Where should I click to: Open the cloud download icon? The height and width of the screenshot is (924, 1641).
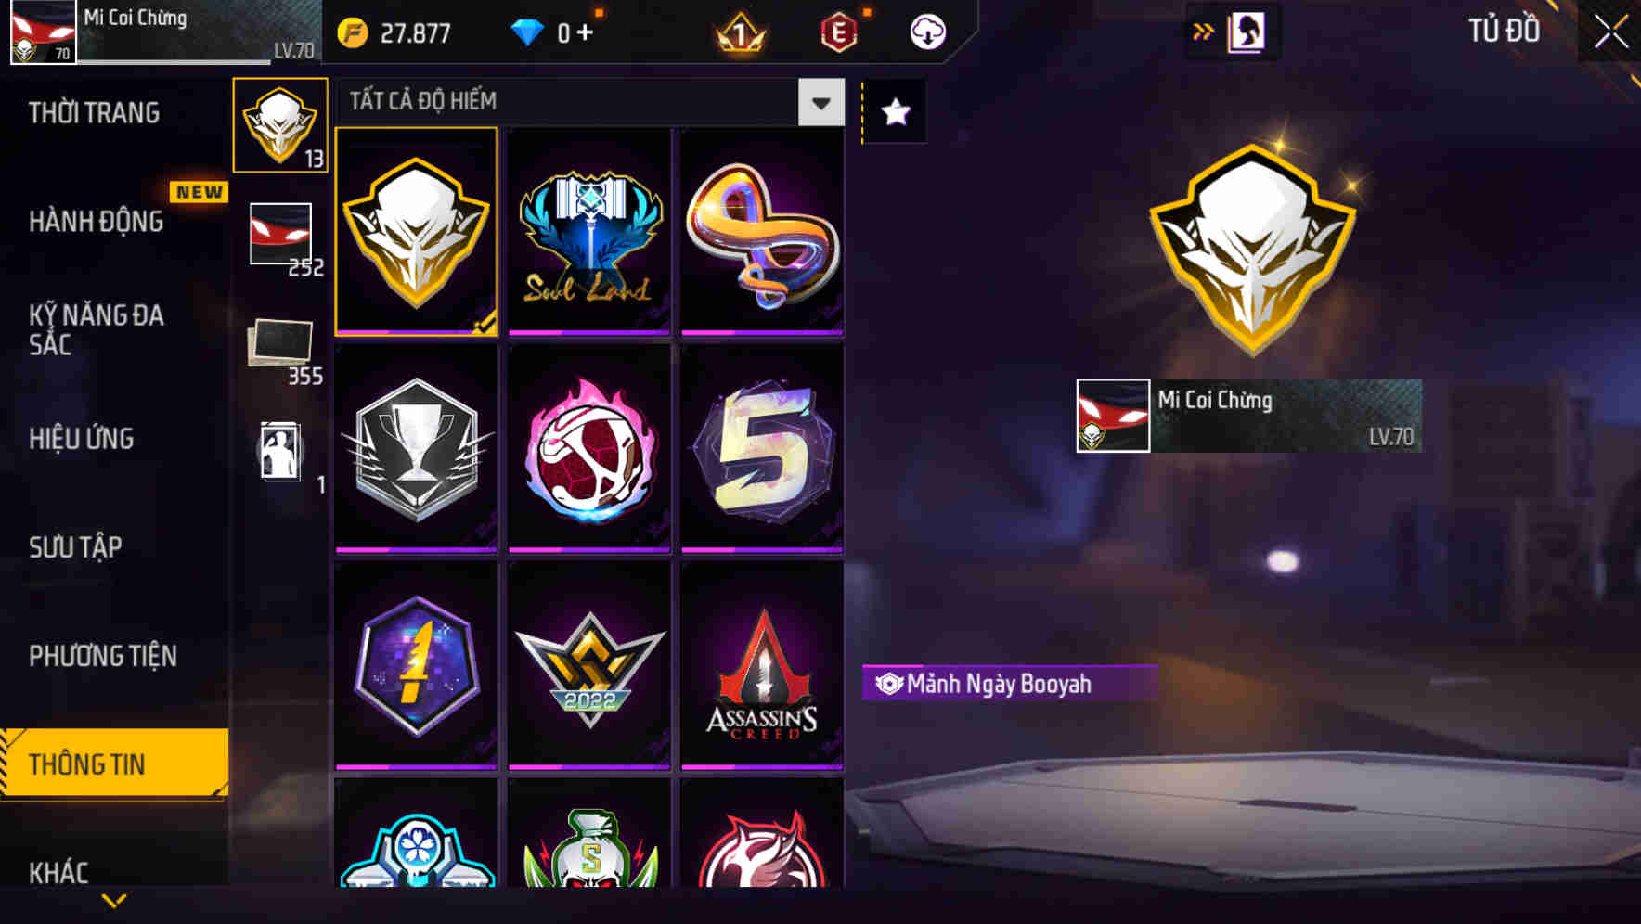click(x=927, y=32)
